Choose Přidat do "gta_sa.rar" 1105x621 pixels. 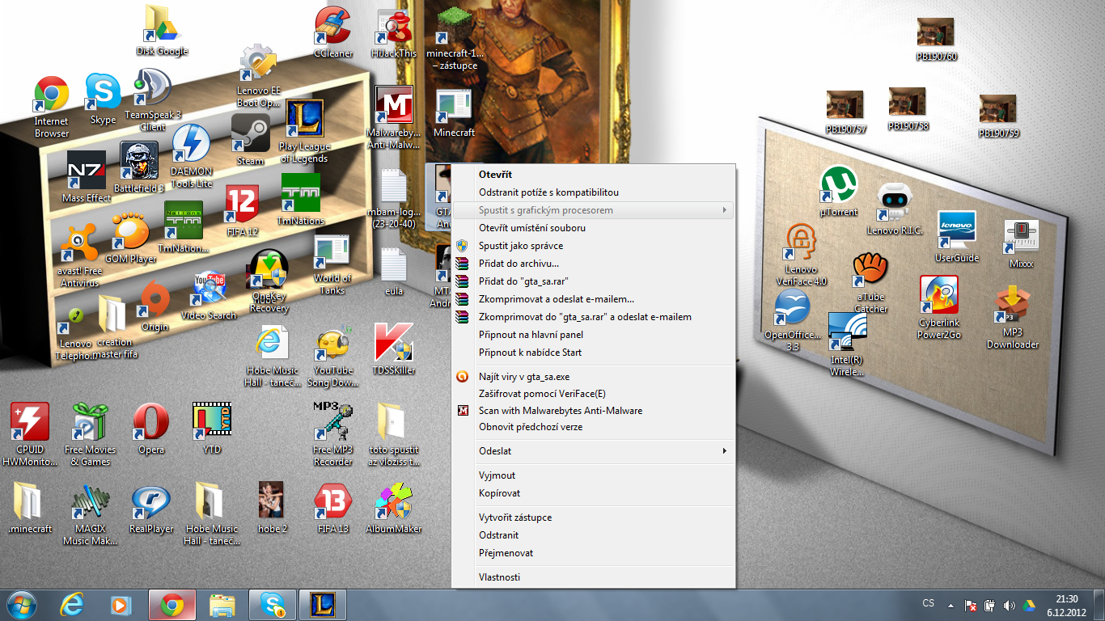594,281
